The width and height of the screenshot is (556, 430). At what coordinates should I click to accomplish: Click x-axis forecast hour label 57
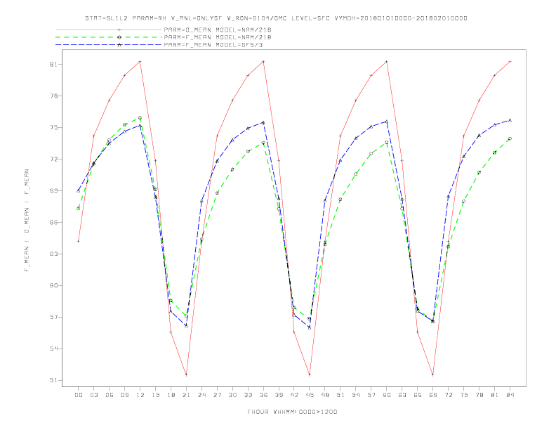[371, 395]
